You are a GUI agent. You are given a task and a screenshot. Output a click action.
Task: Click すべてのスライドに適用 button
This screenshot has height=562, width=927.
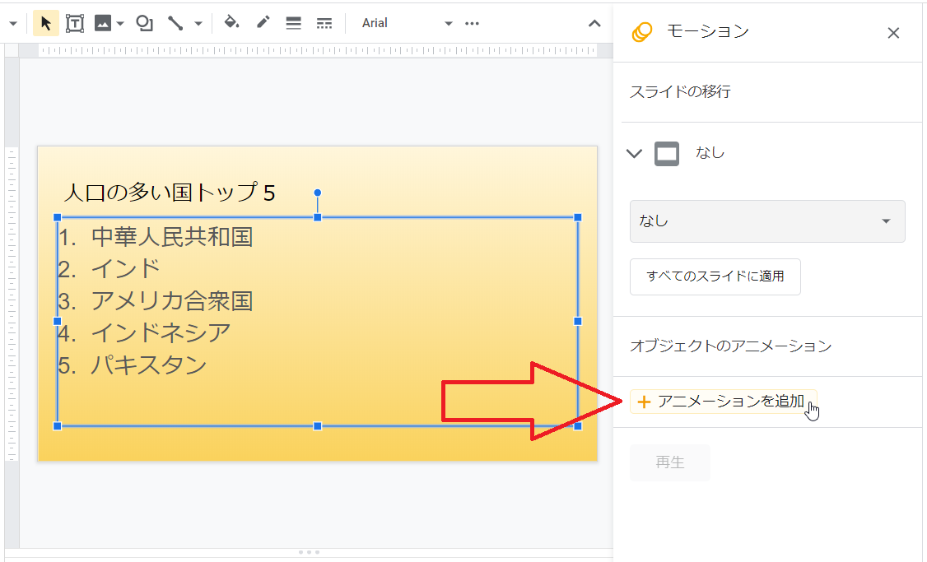tap(715, 276)
